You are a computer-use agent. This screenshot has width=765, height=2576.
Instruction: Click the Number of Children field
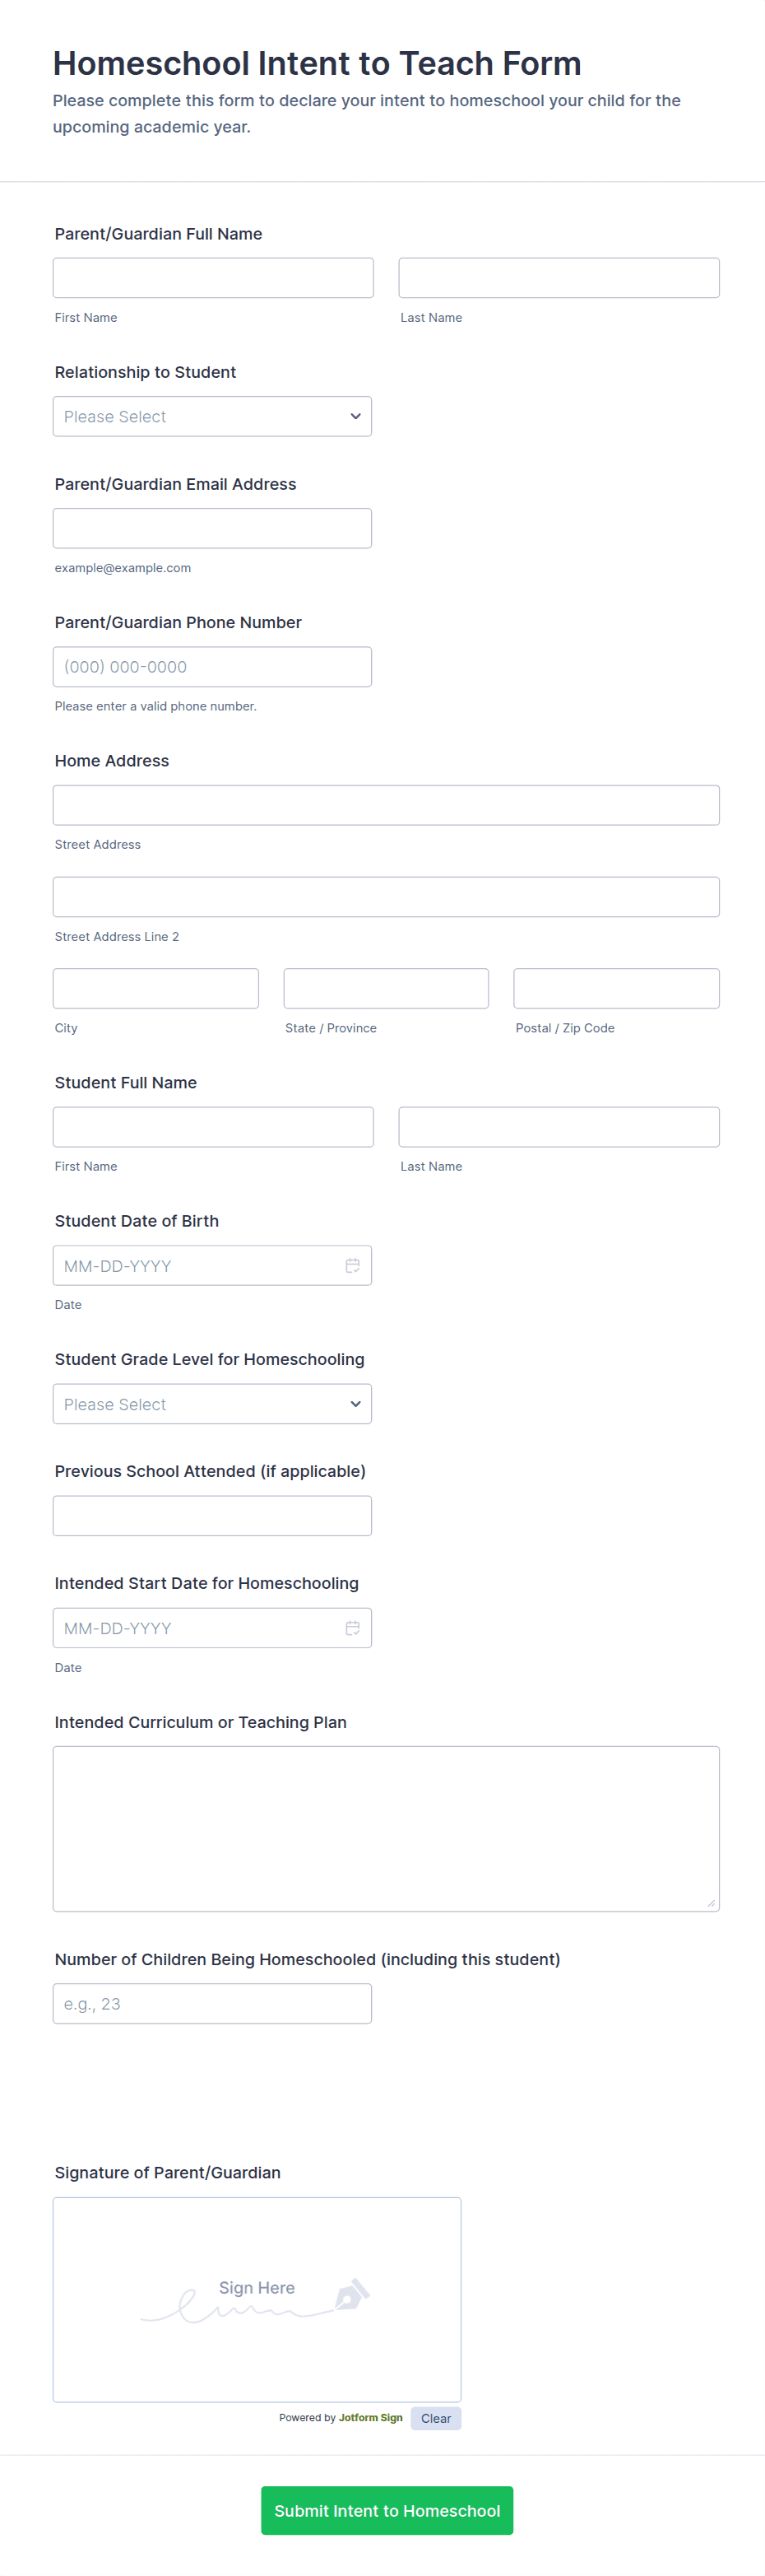[211, 2004]
